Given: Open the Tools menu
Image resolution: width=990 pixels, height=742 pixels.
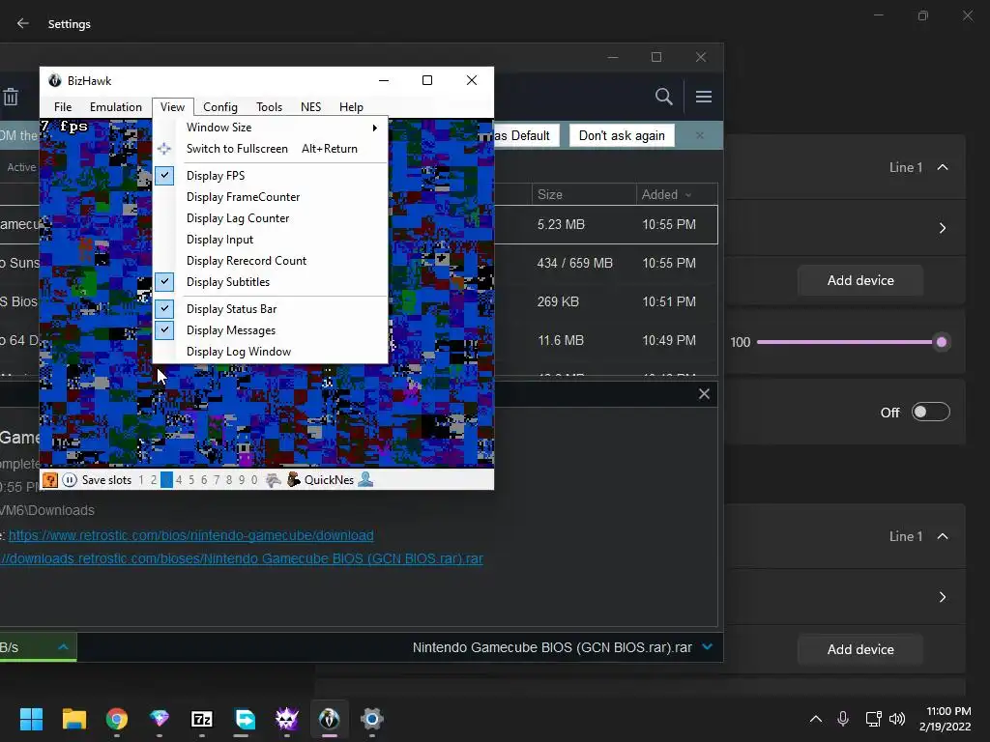Looking at the screenshot, I should click(x=269, y=107).
